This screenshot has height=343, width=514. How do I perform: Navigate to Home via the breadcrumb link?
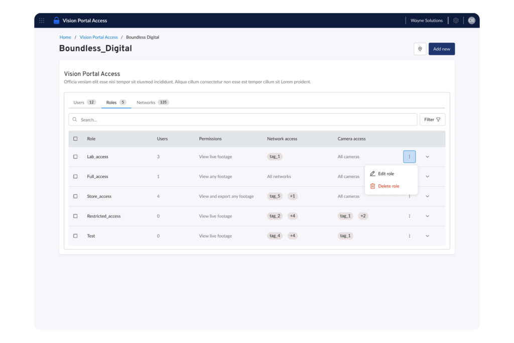[65, 37]
